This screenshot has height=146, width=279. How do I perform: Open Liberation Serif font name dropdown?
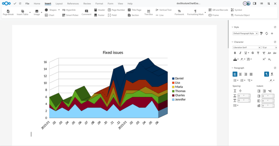pyautogui.click(x=247, y=47)
